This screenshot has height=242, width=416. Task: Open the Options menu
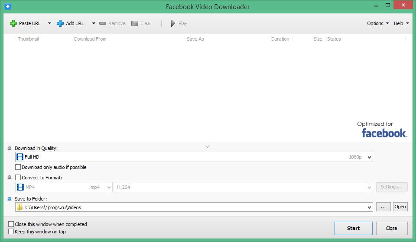click(378, 23)
